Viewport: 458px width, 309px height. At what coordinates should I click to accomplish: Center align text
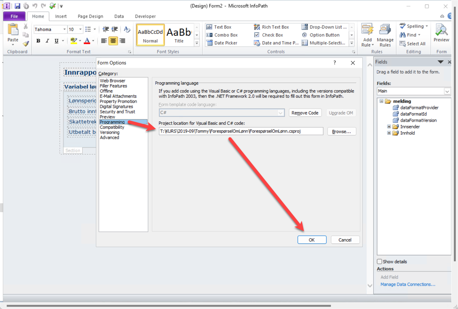click(113, 41)
